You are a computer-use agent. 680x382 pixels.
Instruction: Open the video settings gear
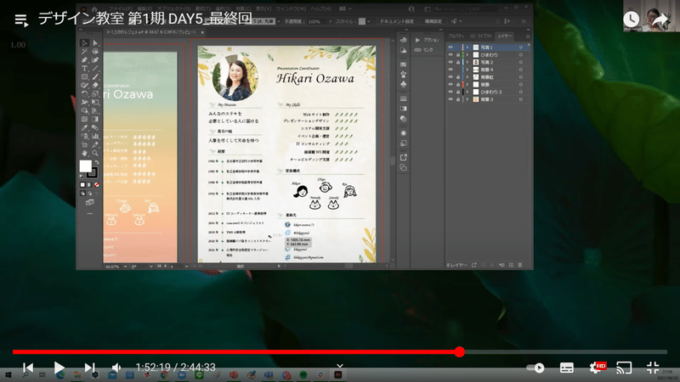click(597, 368)
